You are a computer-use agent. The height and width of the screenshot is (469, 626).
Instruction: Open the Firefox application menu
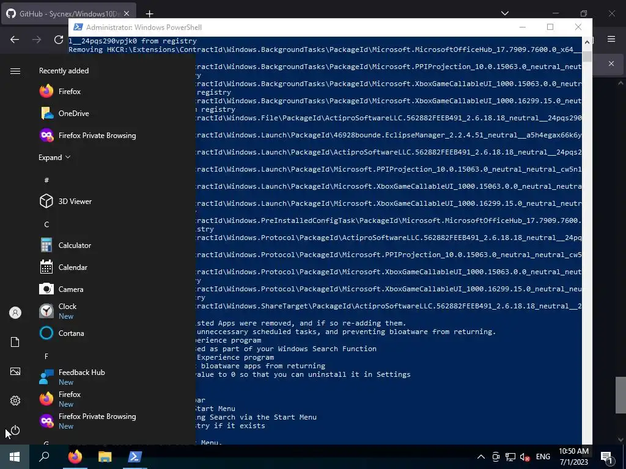611,39
